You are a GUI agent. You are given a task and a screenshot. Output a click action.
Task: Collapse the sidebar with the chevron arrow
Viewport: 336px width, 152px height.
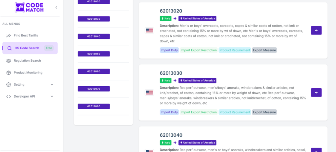[56, 8]
